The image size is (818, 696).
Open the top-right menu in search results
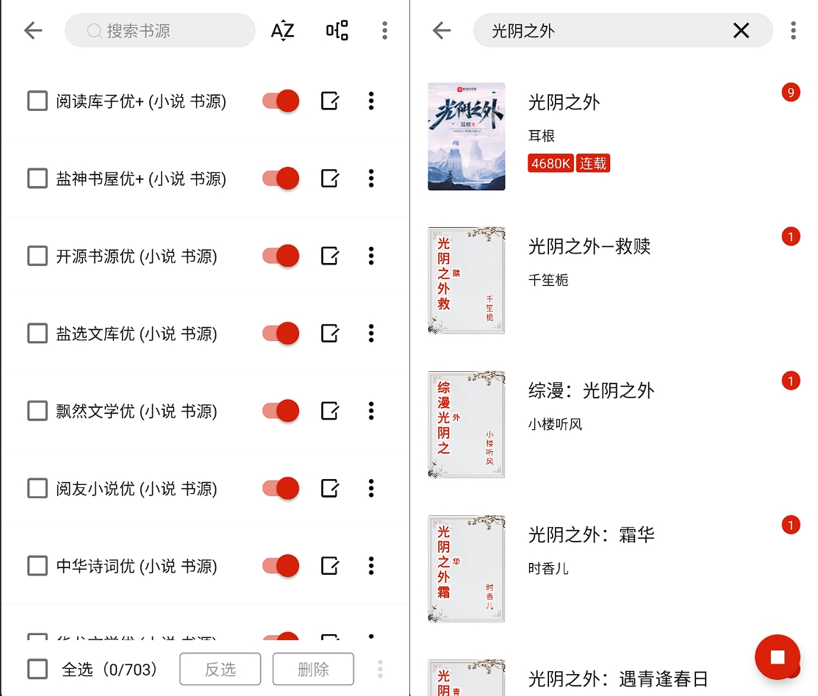[794, 30]
